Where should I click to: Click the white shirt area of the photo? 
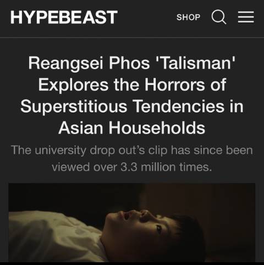55,236
